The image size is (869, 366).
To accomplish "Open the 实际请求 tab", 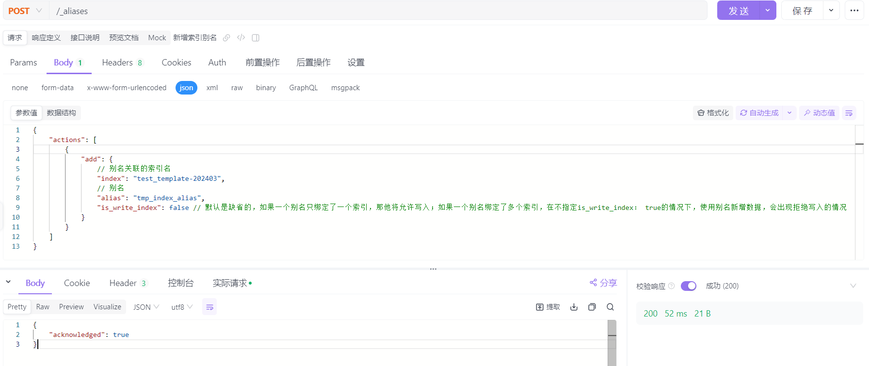I will (x=232, y=283).
